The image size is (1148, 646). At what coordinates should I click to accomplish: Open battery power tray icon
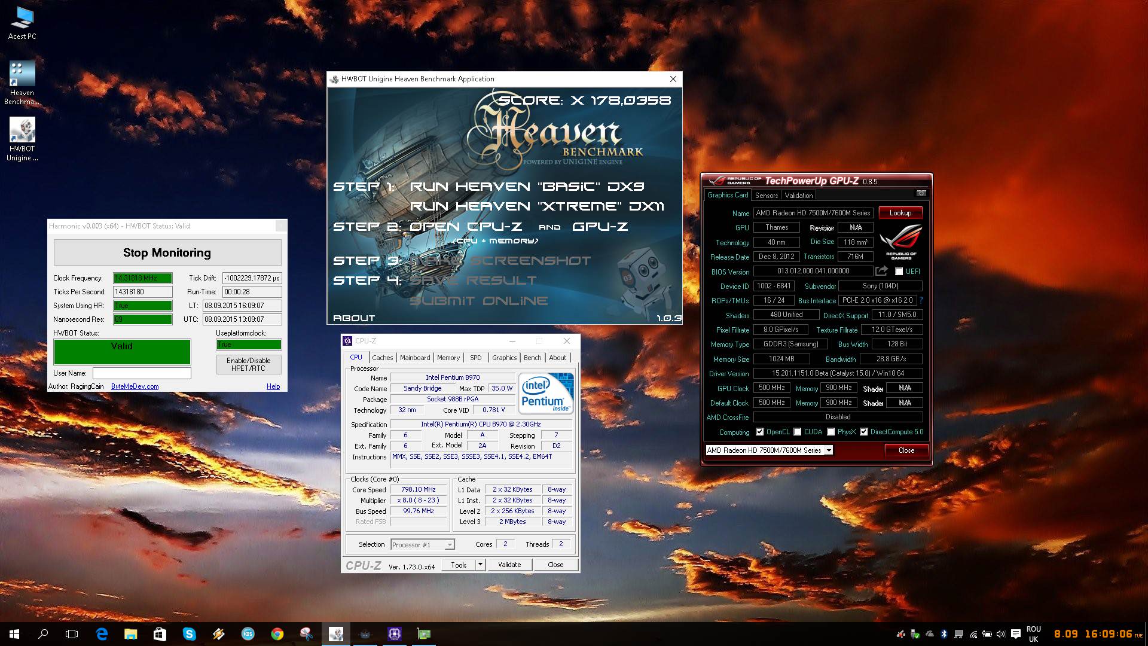pos(987,634)
